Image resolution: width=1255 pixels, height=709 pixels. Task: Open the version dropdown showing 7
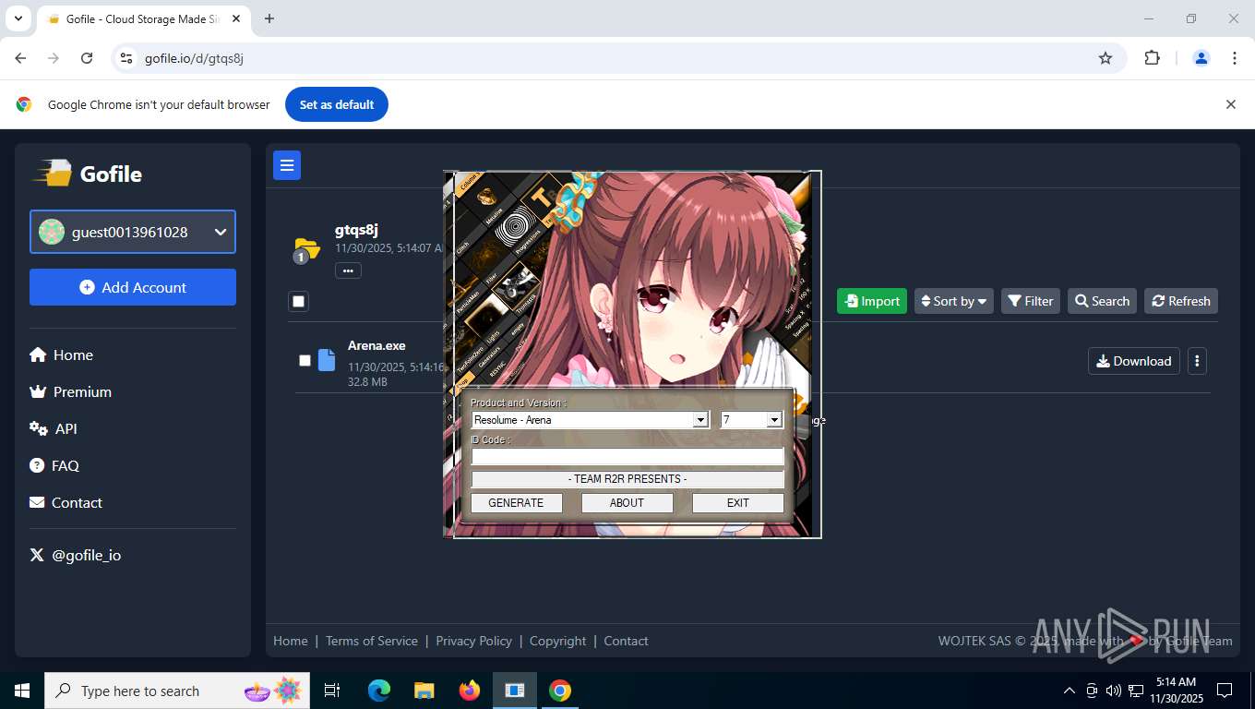point(751,420)
